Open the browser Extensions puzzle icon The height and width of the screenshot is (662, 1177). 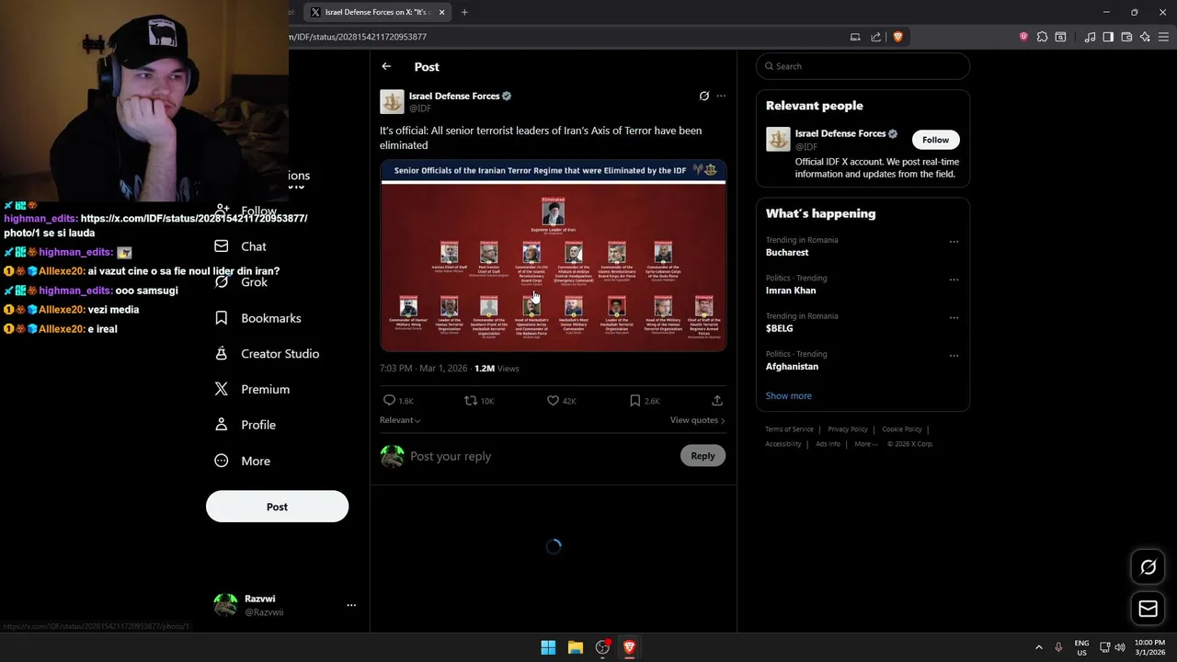point(1042,37)
